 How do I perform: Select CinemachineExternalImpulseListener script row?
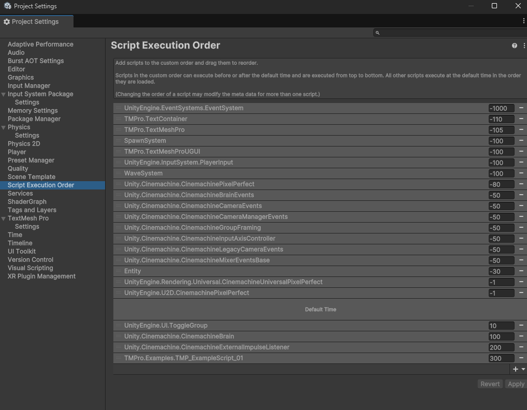tap(320, 347)
